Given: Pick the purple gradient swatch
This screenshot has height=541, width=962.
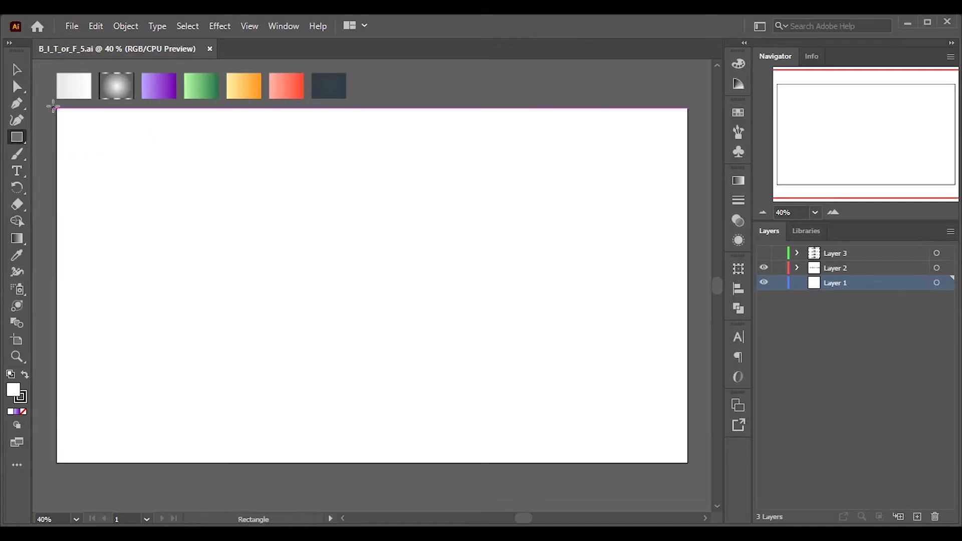Looking at the screenshot, I should (x=159, y=86).
